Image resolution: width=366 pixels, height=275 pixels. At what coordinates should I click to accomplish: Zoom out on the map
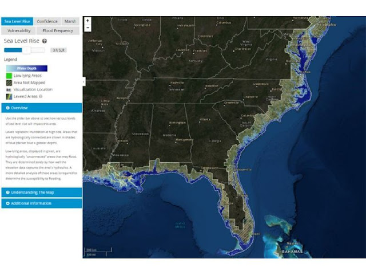(87, 27)
